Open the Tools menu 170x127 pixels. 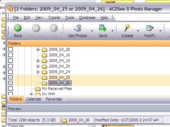[70, 17]
